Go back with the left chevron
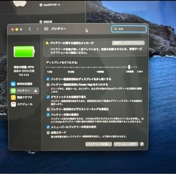Viewport: 176px width, 174px height. coord(30,29)
